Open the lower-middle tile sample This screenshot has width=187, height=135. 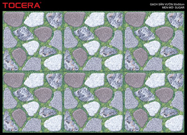pyautogui.click(x=93, y=102)
